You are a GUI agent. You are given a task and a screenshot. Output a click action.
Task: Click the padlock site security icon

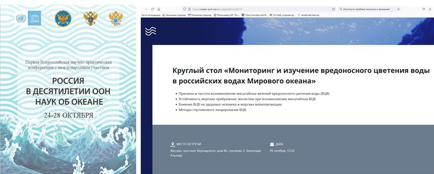(189, 9)
